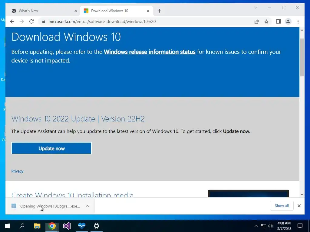Open the notification center icon
Viewport: 310px width, 232px height.
tap(300, 226)
